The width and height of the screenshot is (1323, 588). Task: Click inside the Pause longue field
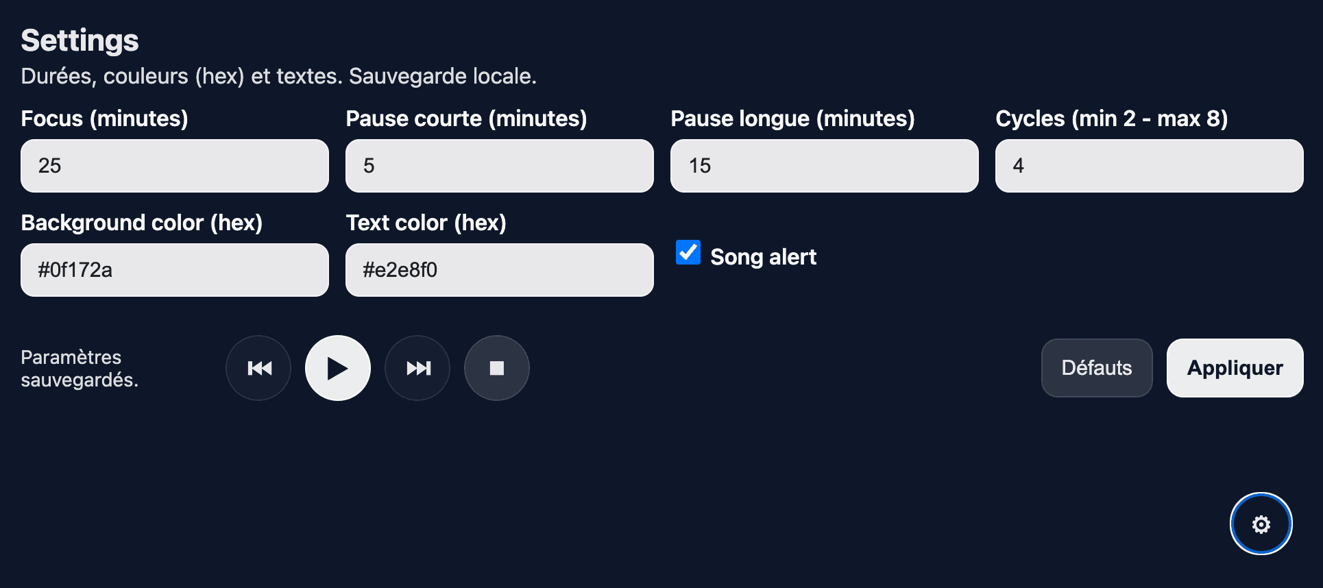tap(824, 165)
